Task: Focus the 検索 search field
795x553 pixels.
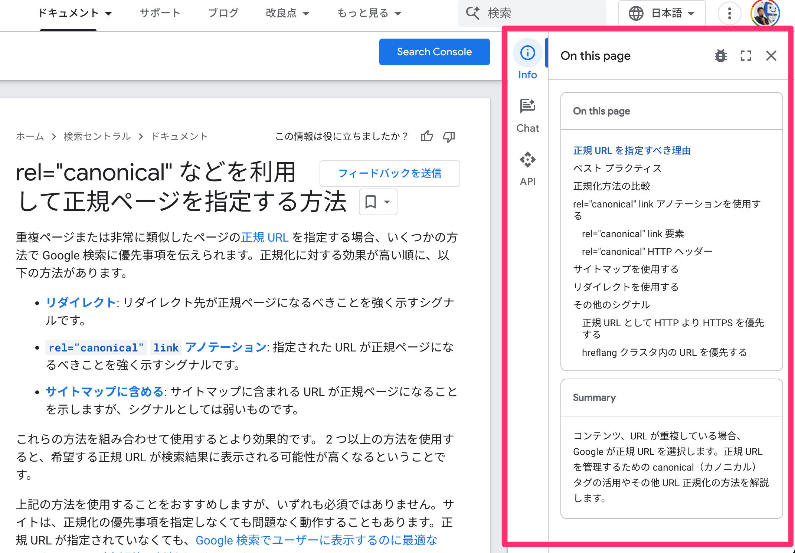Action: [532, 13]
